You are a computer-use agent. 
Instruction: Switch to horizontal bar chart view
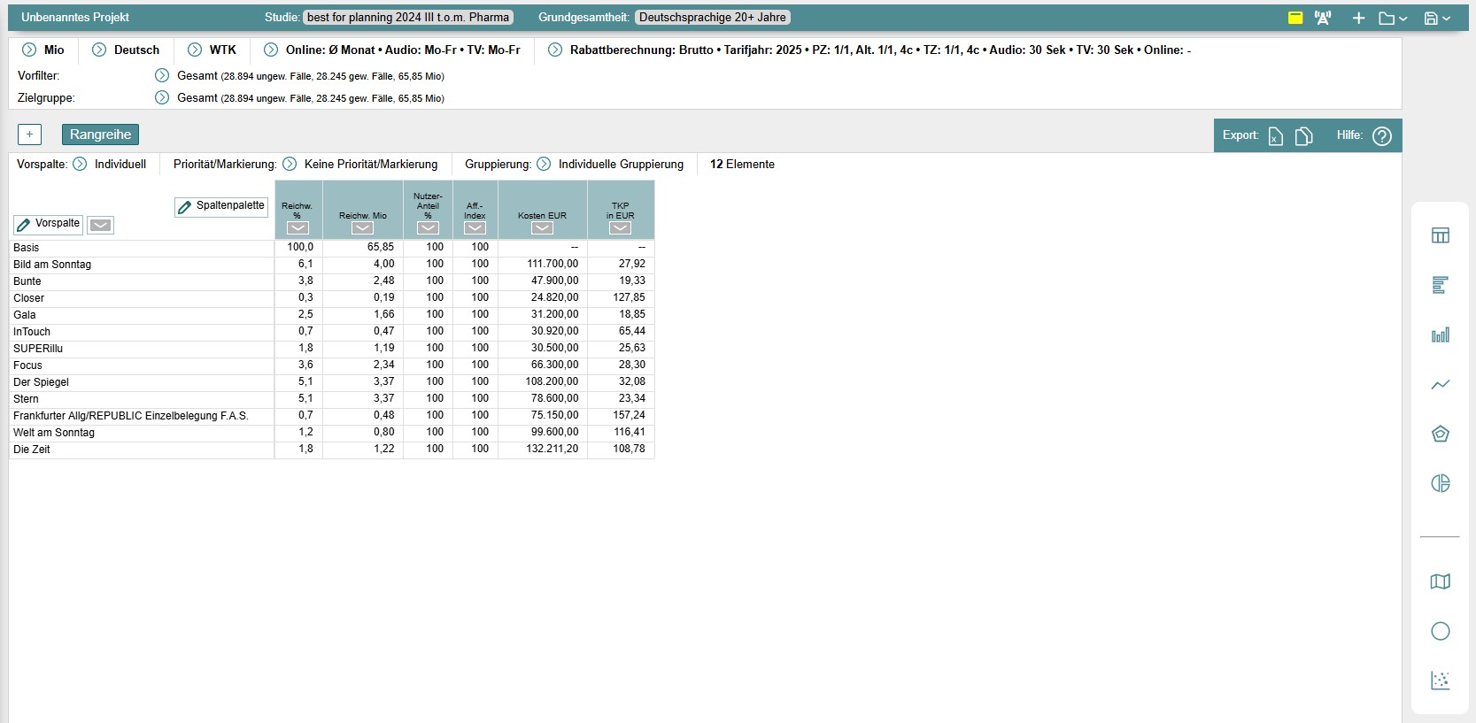point(1440,285)
